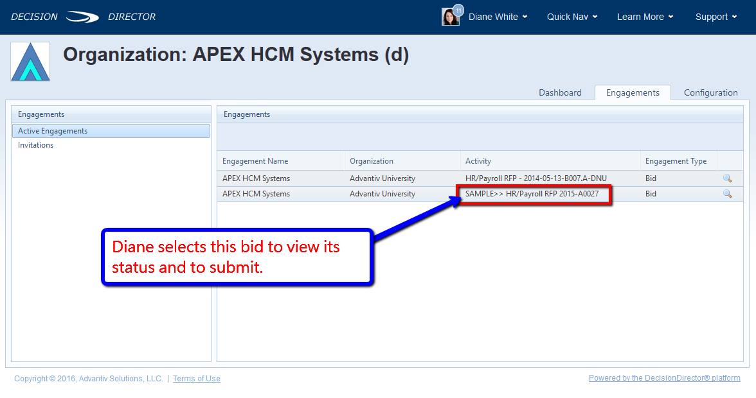Open magnifier for the SAMPLE>> HR/Payroll RFP row
This screenshot has width=756, height=398.
pyautogui.click(x=727, y=194)
